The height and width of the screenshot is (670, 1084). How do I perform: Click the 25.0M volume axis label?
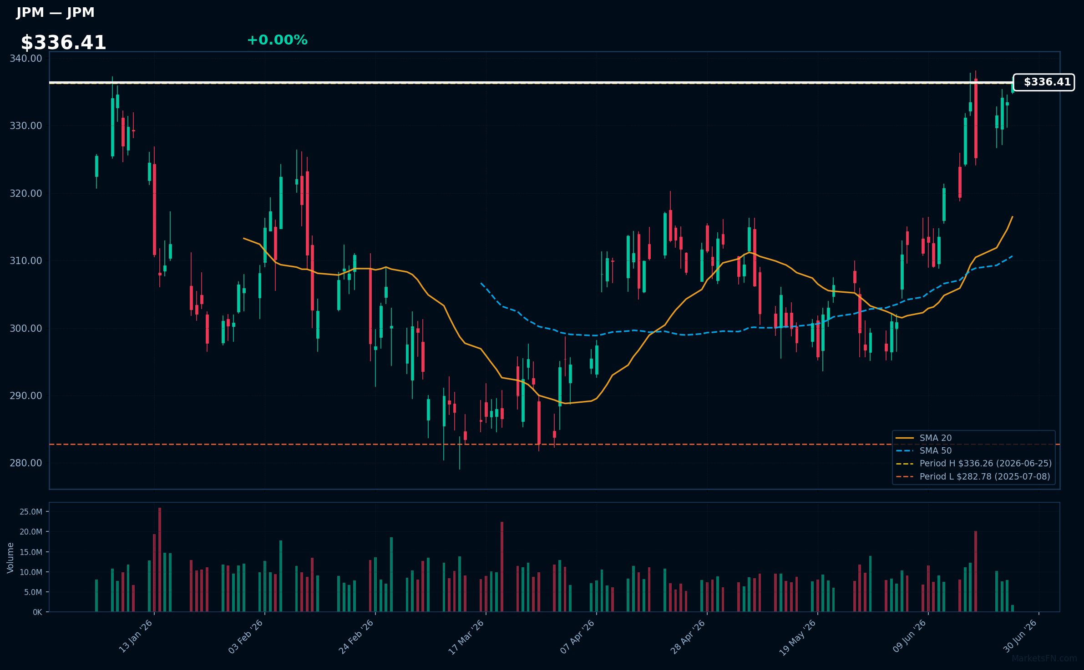pyautogui.click(x=31, y=512)
